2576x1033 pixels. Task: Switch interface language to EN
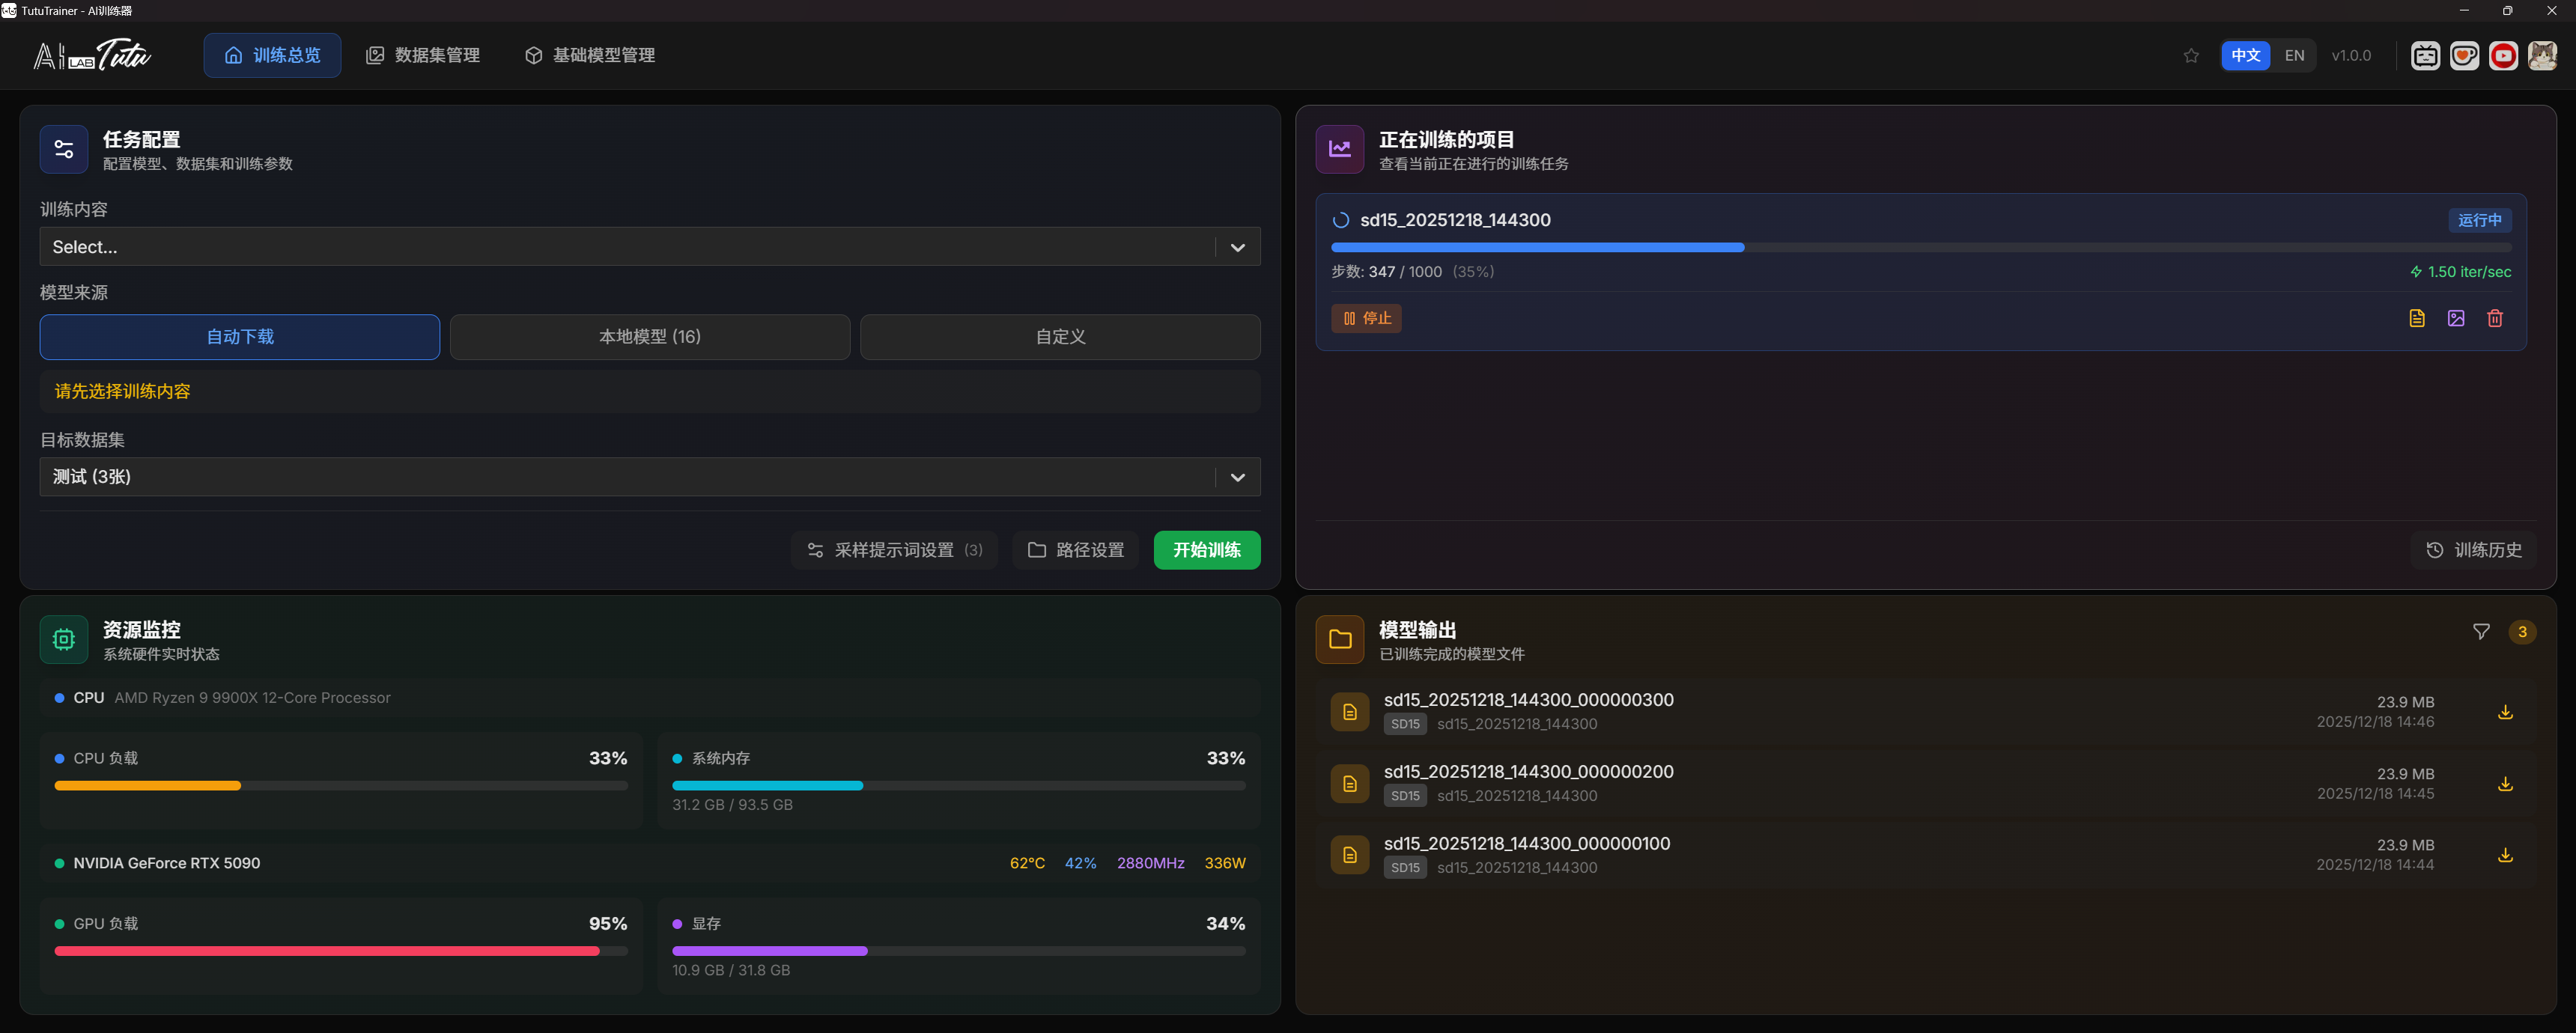pyautogui.click(x=2294, y=56)
